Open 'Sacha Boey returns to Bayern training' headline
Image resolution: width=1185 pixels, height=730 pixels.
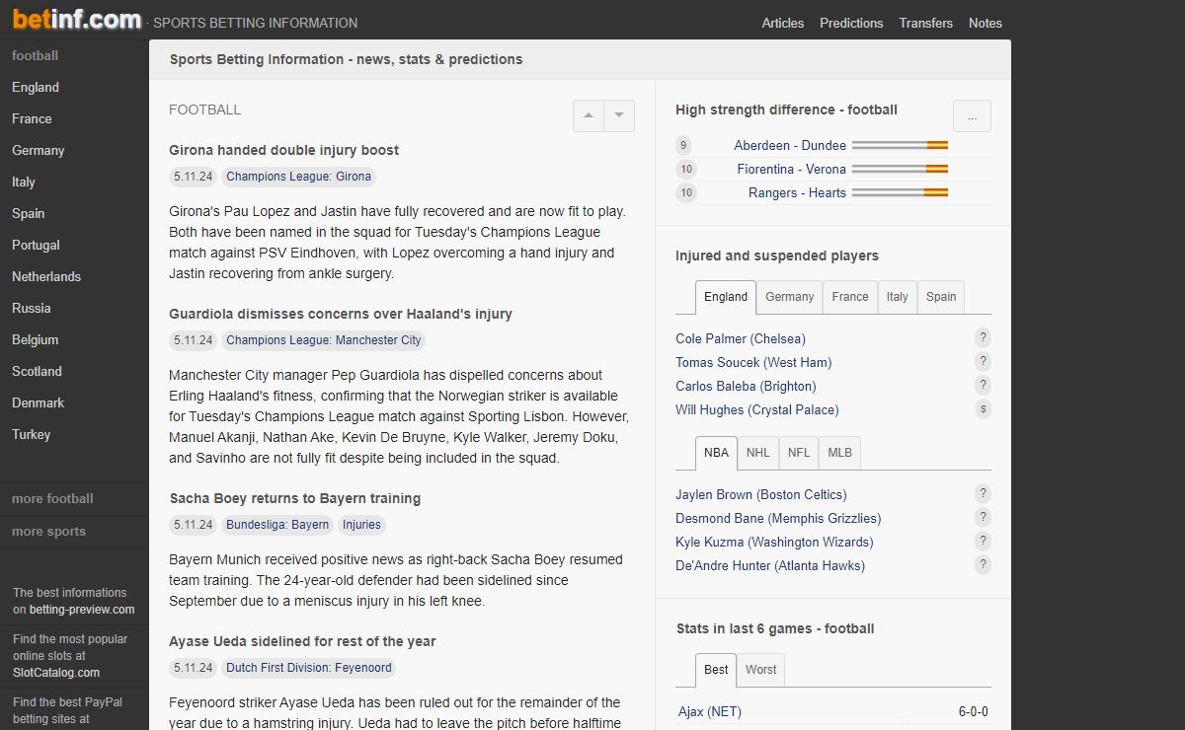click(x=295, y=498)
